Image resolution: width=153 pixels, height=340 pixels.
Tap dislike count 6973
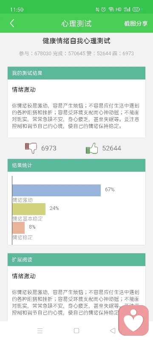pos(49,148)
